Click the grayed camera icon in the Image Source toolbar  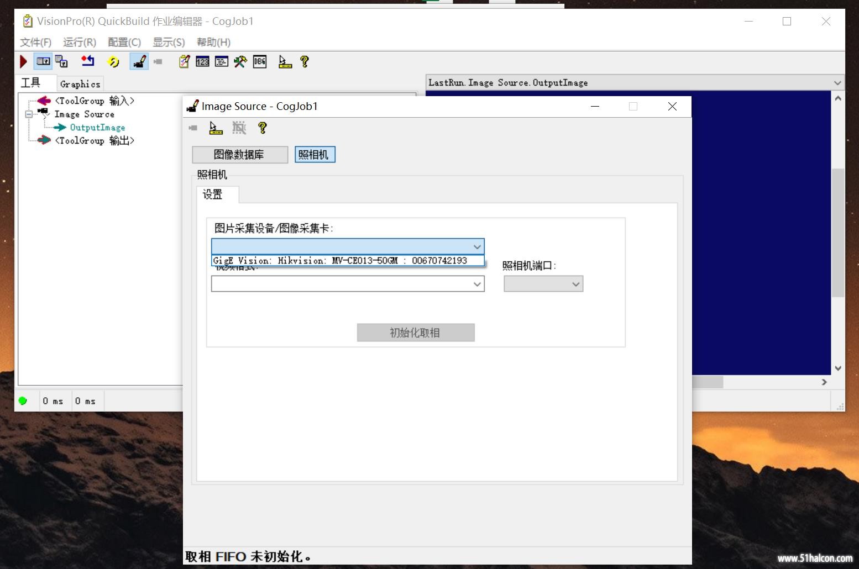[x=193, y=128]
